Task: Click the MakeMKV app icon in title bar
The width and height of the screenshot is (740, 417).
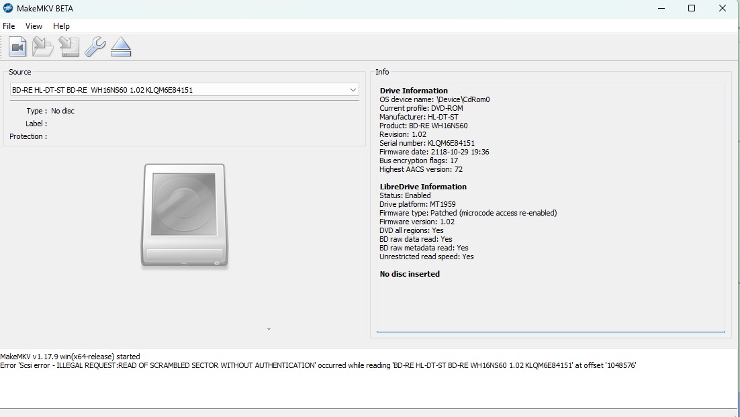Action: pos(8,8)
